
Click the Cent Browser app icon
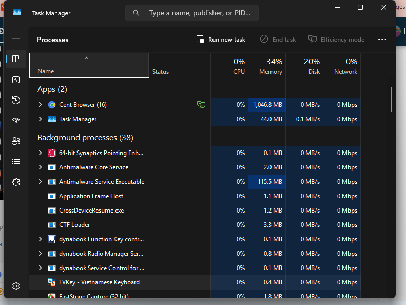click(52, 105)
